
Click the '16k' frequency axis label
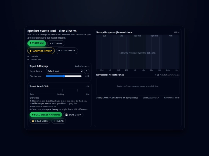point(176,70)
